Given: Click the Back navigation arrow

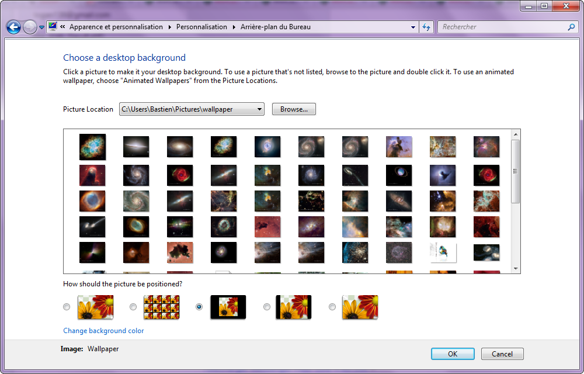Looking at the screenshot, I should 13,27.
